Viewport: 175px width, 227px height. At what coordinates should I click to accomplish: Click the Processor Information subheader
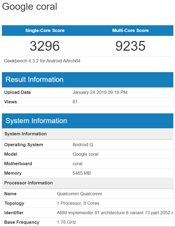pos(87,183)
